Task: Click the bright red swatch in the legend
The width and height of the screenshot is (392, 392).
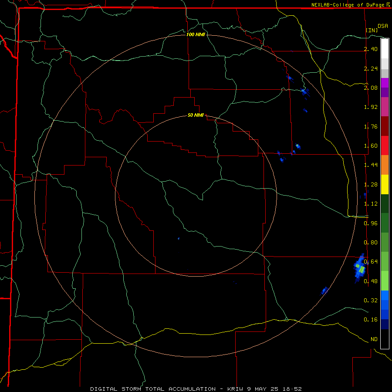Action: click(x=385, y=145)
